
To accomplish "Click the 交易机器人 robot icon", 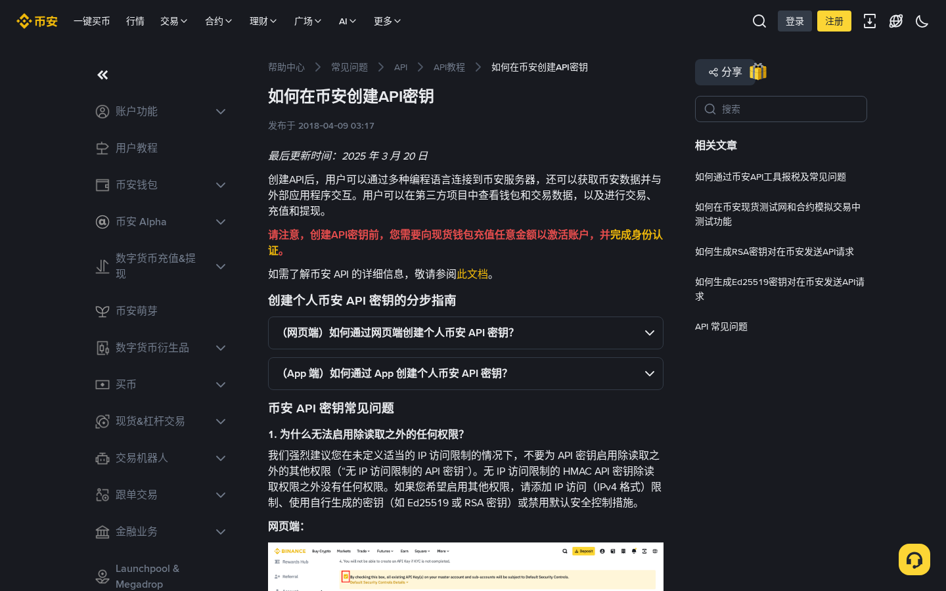I will point(102,458).
